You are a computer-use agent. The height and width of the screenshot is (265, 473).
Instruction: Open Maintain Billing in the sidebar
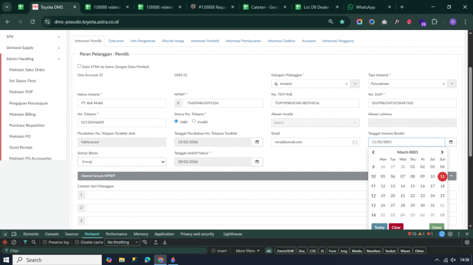click(x=22, y=114)
